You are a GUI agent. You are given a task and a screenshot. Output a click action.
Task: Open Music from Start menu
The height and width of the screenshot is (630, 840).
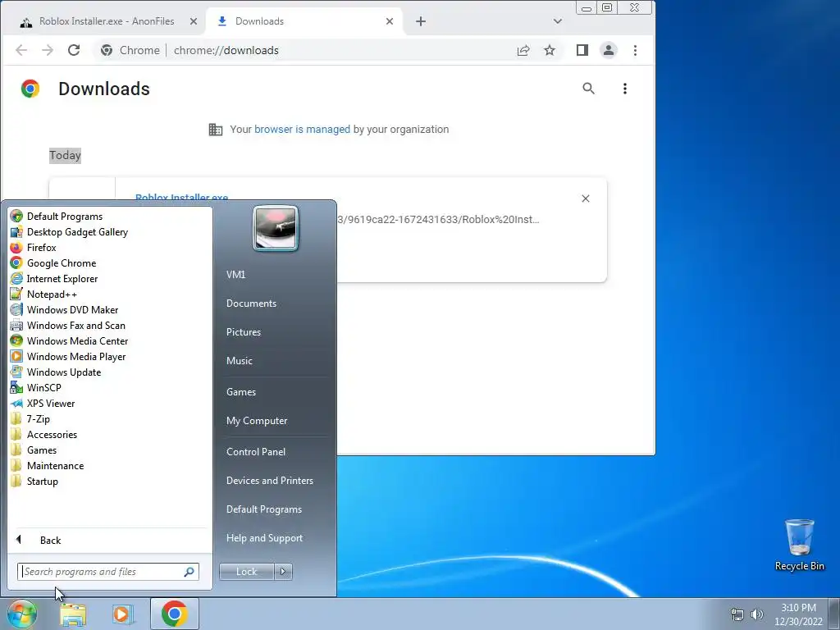(x=240, y=361)
